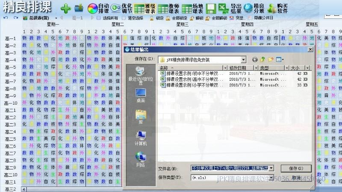
Task: Select the 高二10 row label
Action: 10,175
